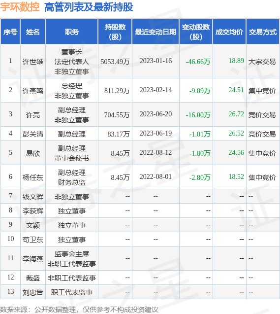Select the holdings value 83.17万
The height and width of the screenshot is (314, 280).
tap(119, 134)
